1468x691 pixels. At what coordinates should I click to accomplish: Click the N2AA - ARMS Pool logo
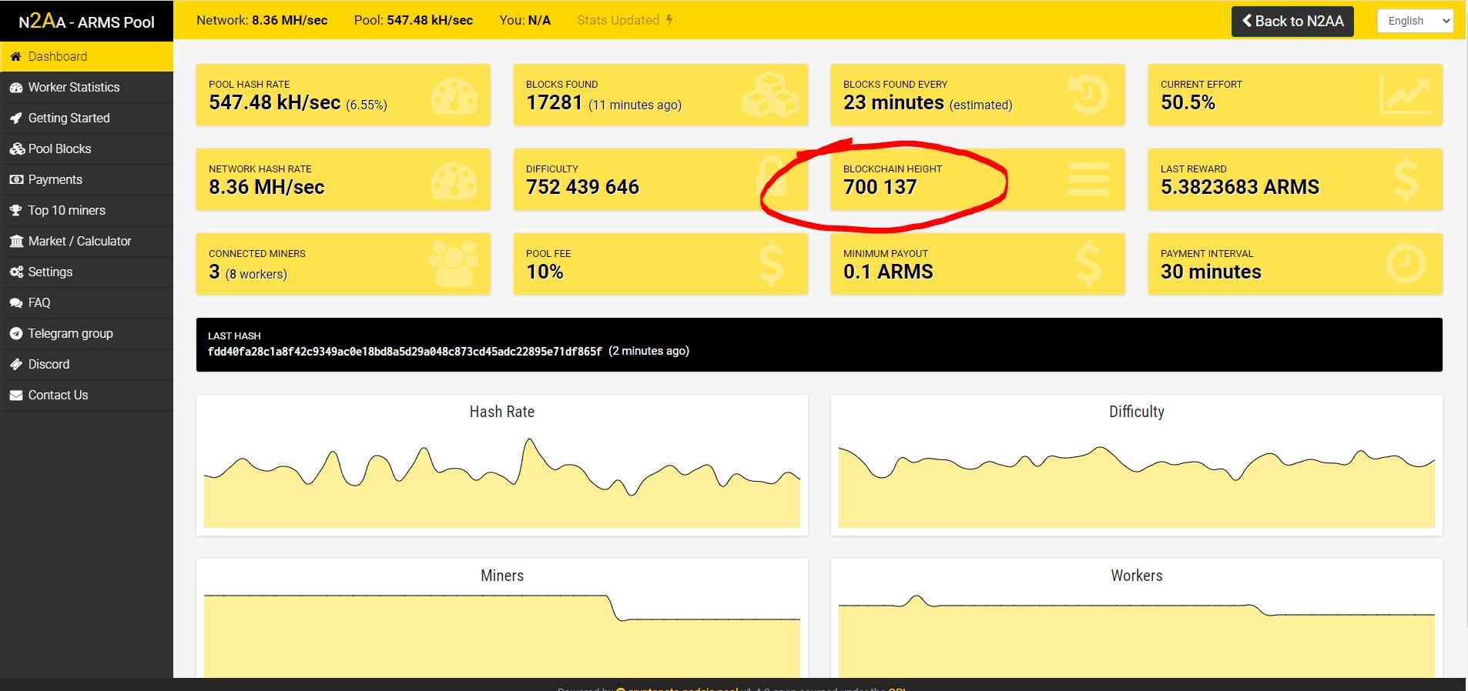[x=86, y=21]
